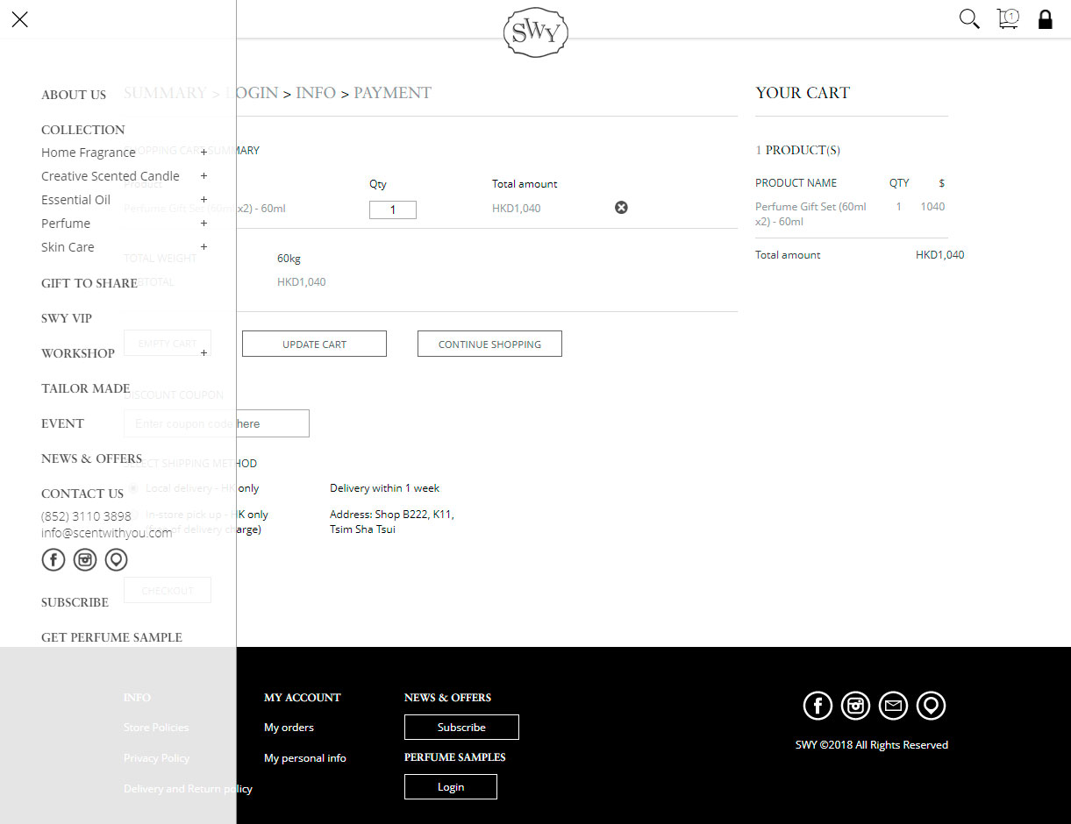Screen dimensions: 1071x824
Task: Click phone number (852) 3110 3898
Action: click(x=86, y=516)
